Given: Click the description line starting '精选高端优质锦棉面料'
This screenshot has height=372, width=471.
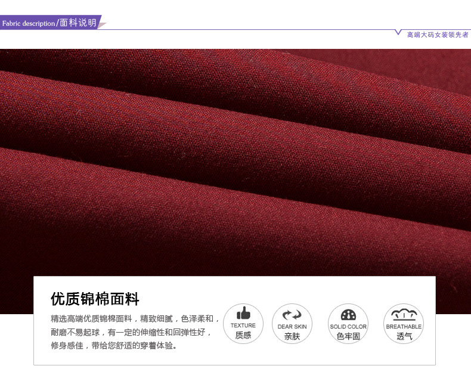Looking at the screenshot, I should 135,318.
